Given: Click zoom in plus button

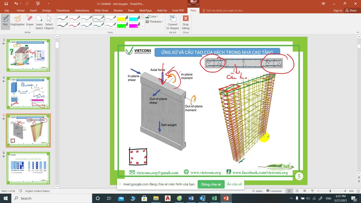Looking at the screenshot, I should pos(345,191).
